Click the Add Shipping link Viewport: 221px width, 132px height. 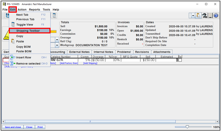tap(90, 63)
